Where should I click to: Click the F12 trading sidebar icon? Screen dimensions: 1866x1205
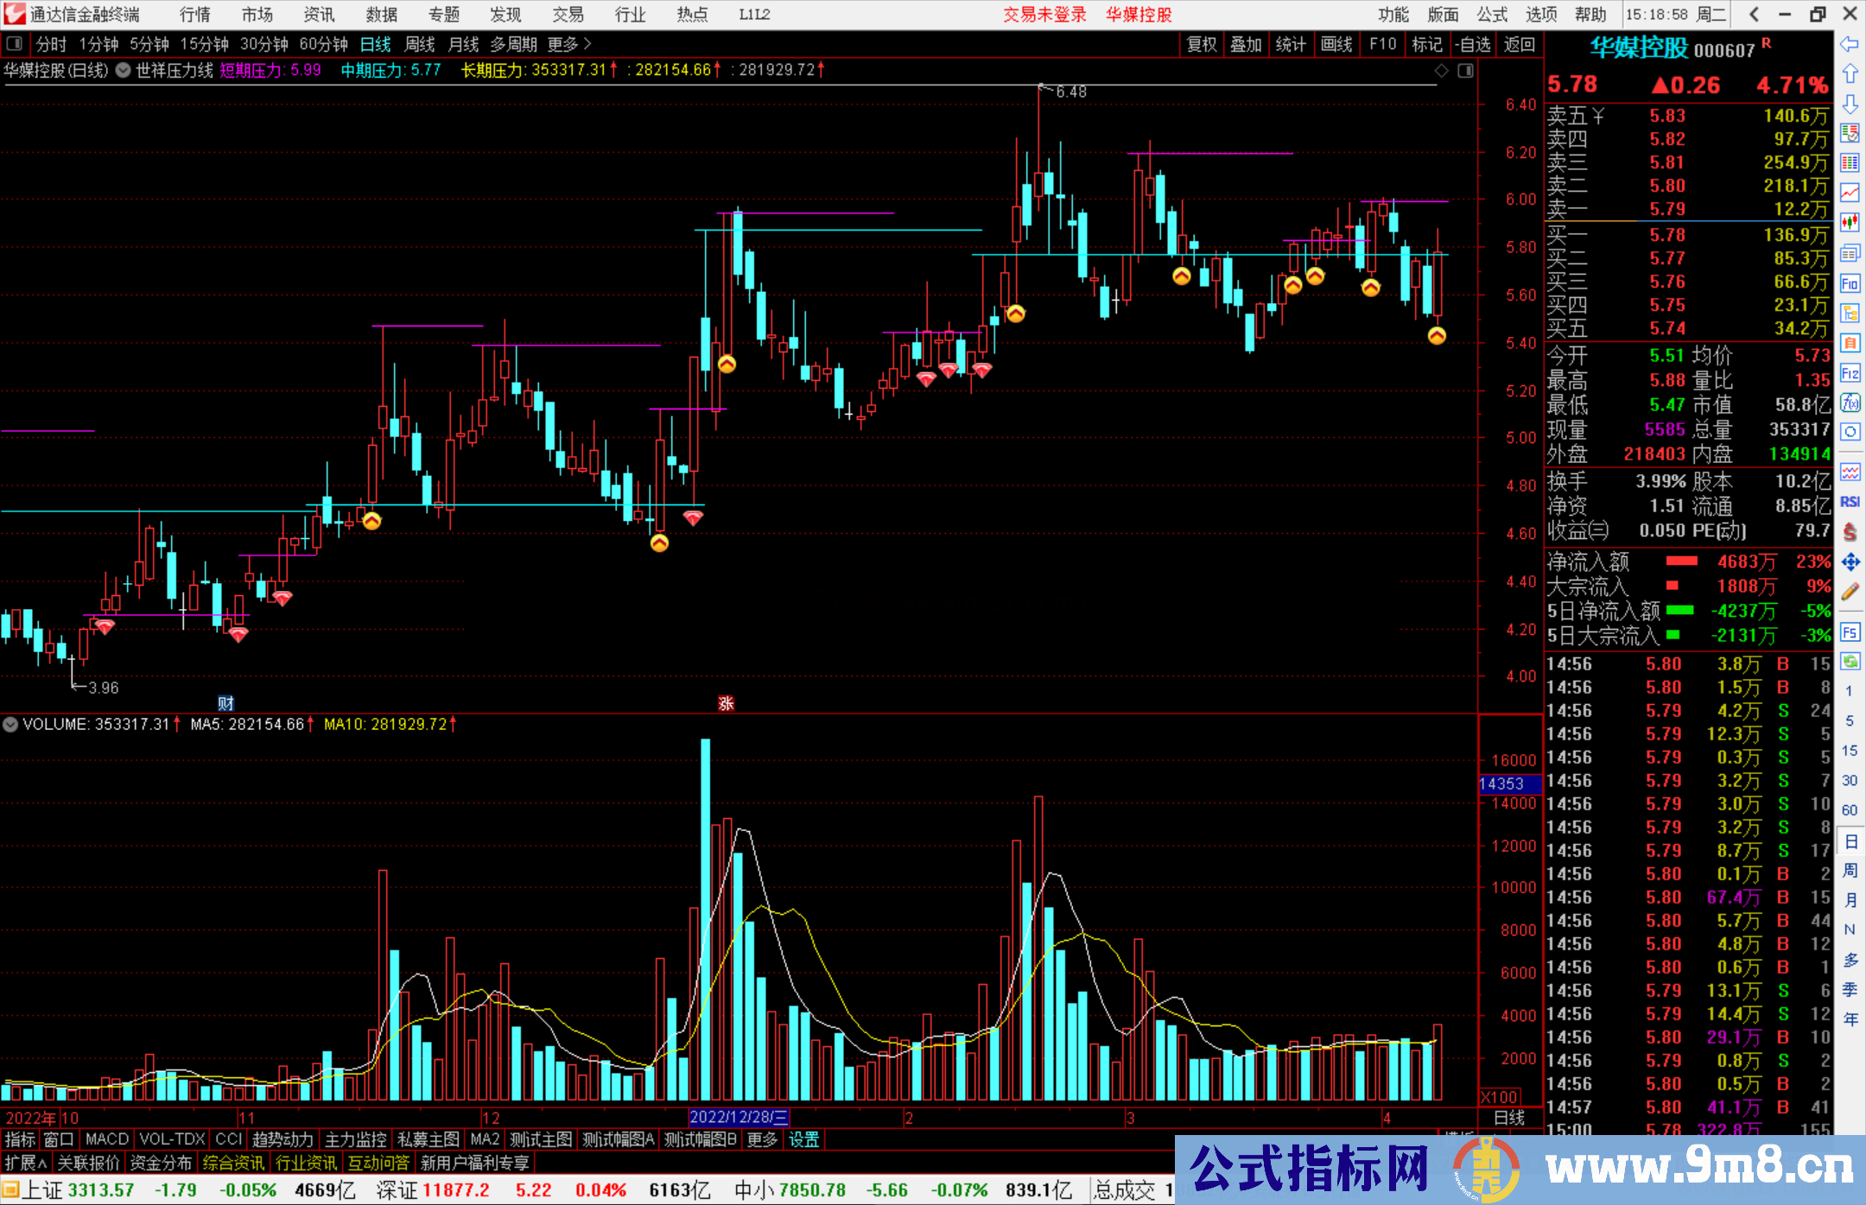[1850, 374]
